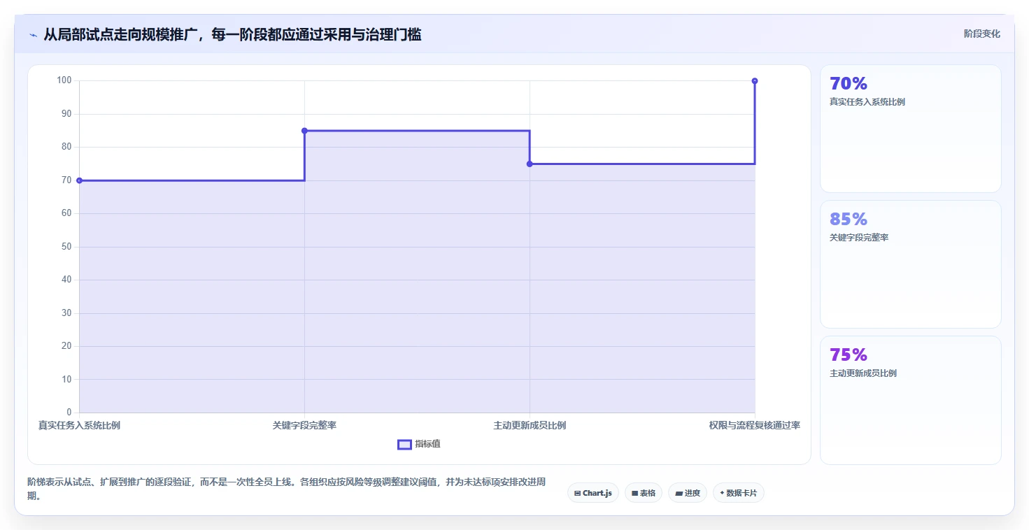Toggle the 指标值 legend swatch
Screen dimensions: 1029x530
coord(404,444)
